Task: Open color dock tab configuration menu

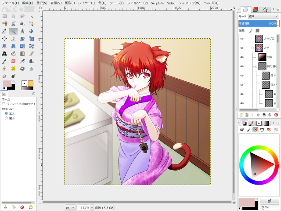Action: point(278,123)
